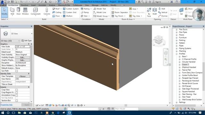Select the Column tool
The width and height of the screenshot is (205, 115).
click(x=47, y=11)
